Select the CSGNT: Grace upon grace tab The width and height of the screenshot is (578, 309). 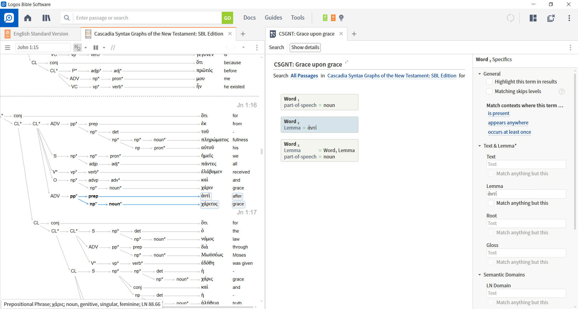[306, 34]
